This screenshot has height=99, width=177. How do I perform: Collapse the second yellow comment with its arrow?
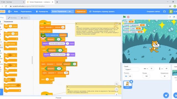click(67, 87)
